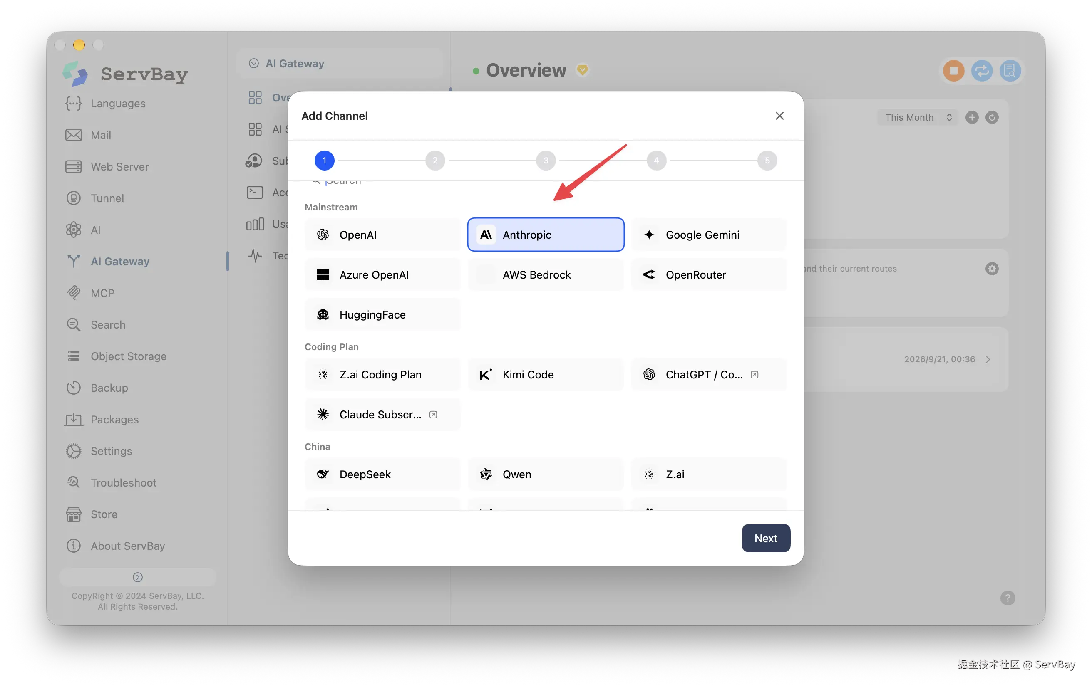Click the blue restart arrows icon near Overview
This screenshot has height=687, width=1092.
(981, 71)
